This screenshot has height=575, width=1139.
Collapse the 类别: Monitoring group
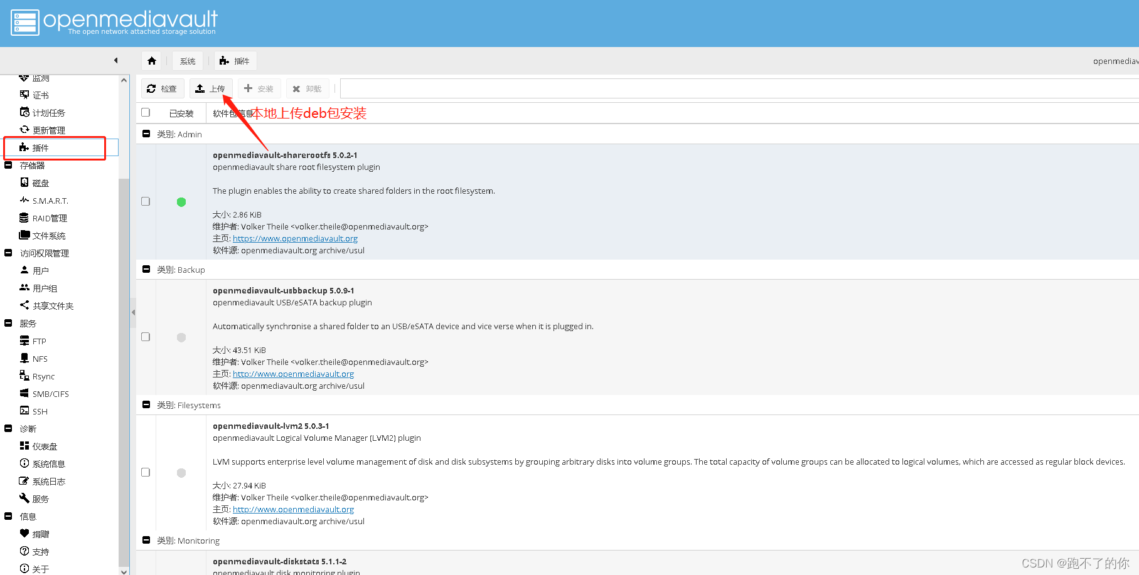point(146,540)
